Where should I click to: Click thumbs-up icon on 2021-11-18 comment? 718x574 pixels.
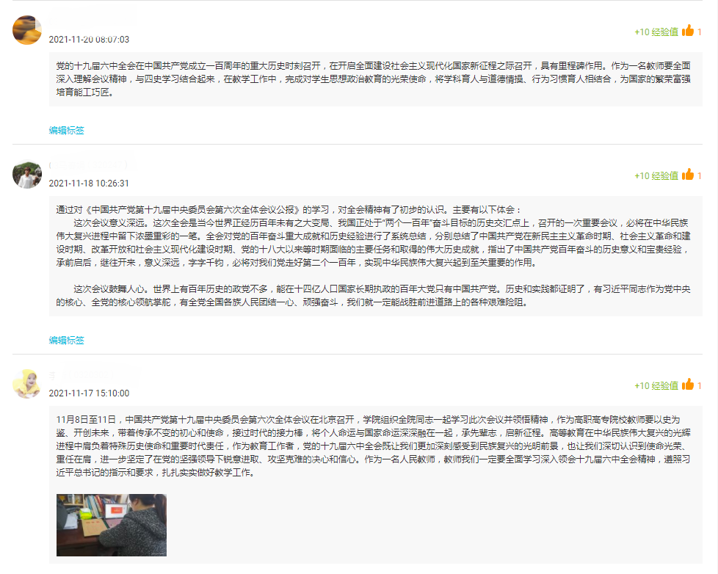[x=688, y=175]
